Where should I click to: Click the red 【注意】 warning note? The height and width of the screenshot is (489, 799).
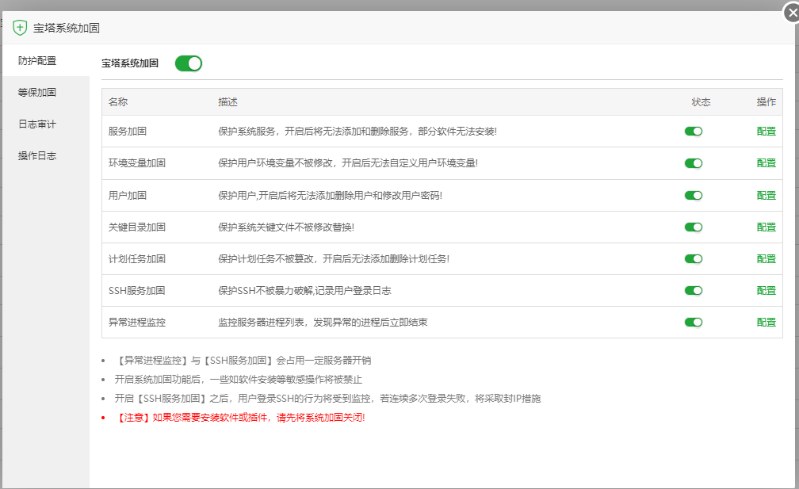240,418
